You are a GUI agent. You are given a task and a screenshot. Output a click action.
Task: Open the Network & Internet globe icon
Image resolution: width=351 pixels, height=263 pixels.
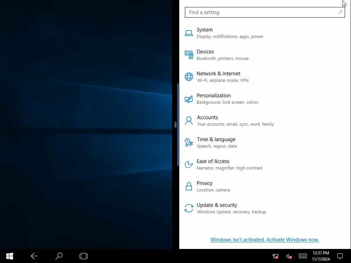[189, 77]
